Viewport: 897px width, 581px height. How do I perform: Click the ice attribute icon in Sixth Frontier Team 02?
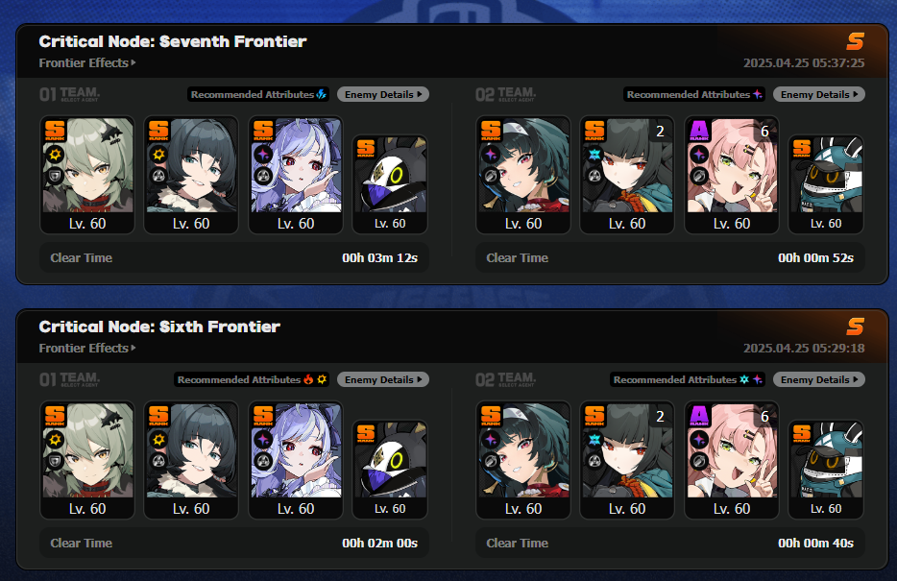pyautogui.click(x=744, y=379)
